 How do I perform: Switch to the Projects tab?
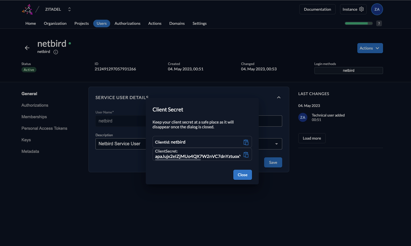click(82, 23)
